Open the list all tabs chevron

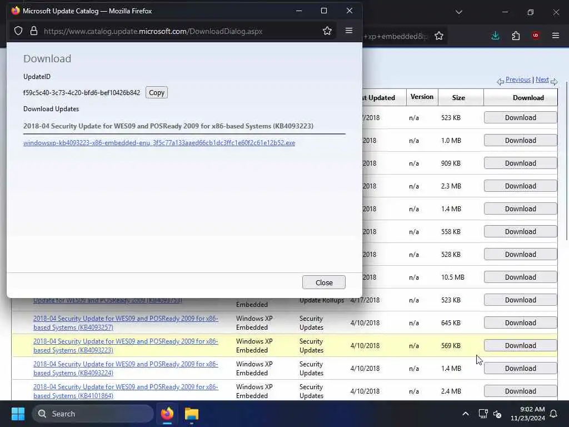pos(458,12)
